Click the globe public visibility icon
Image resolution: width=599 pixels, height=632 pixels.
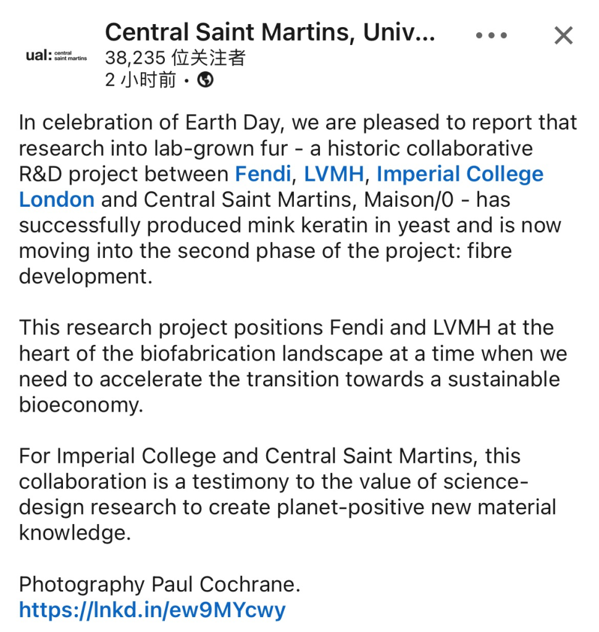click(205, 80)
